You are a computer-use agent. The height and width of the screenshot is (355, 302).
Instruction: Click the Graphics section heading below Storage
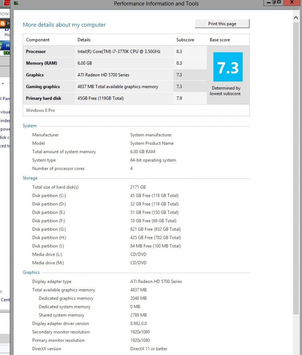click(x=31, y=272)
